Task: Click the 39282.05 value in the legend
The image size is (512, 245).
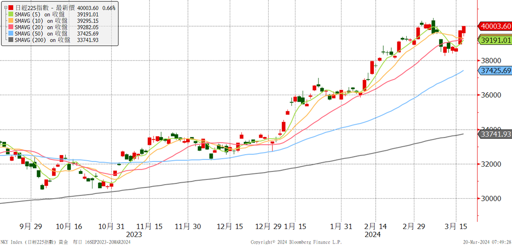Action: [87, 27]
